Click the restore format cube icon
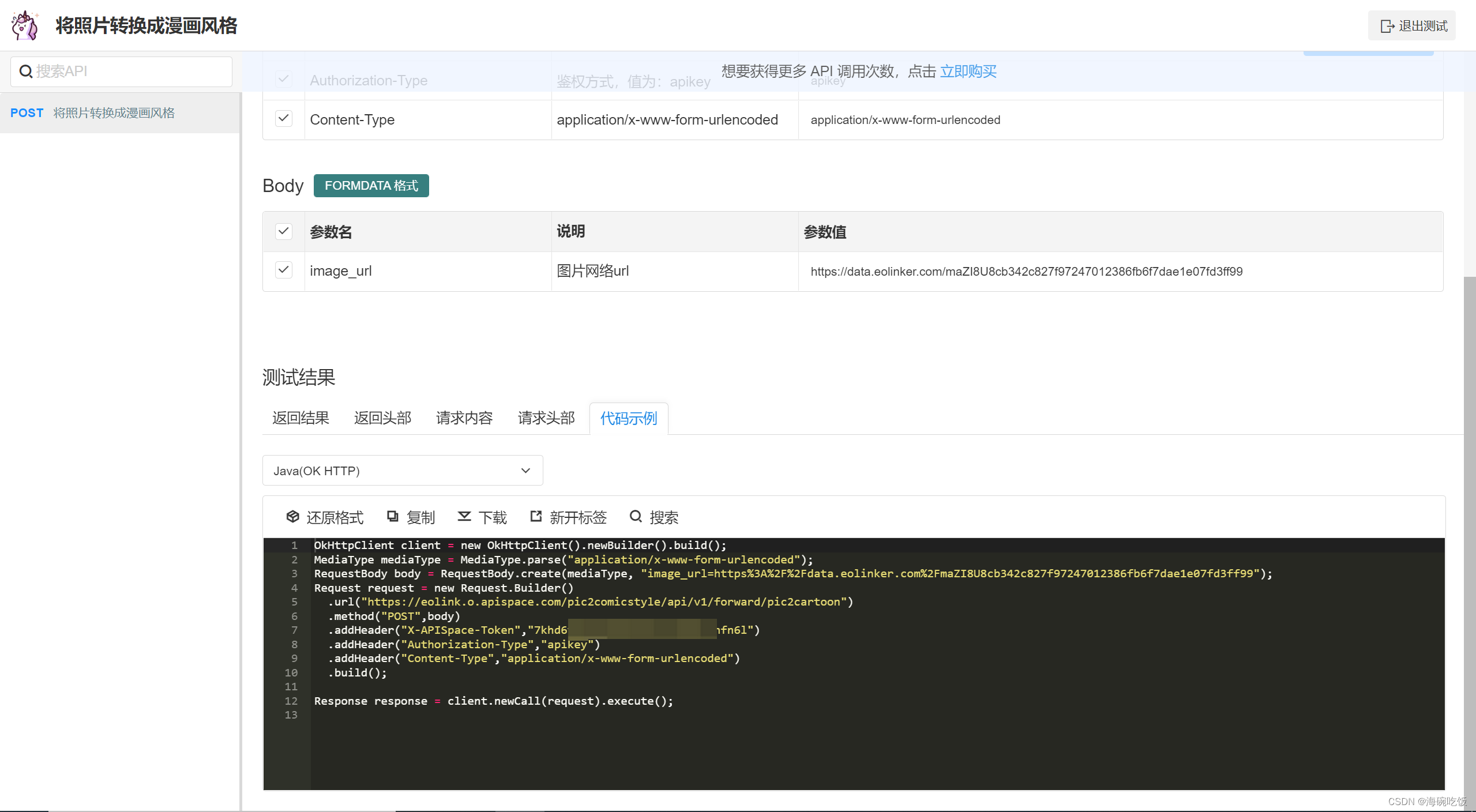The width and height of the screenshot is (1476, 812). coord(293,517)
